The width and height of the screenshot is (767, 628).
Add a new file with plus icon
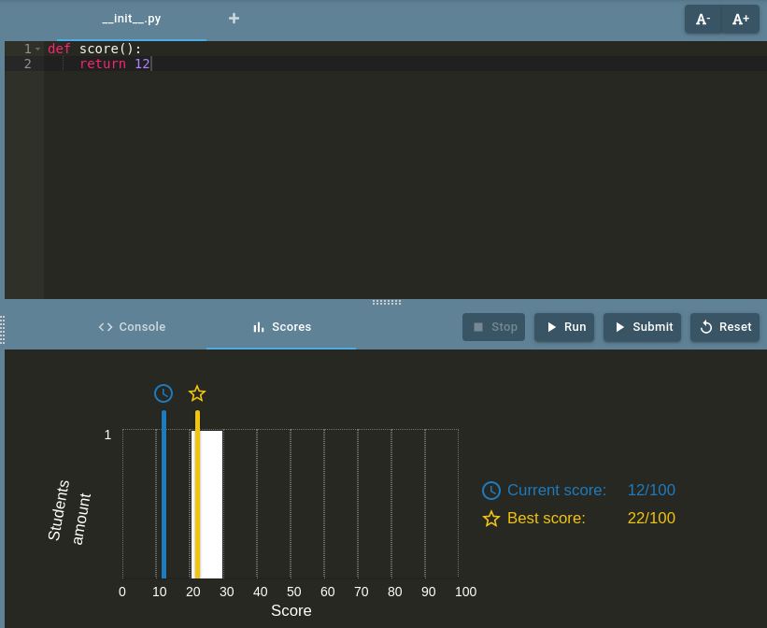pyautogui.click(x=234, y=19)
